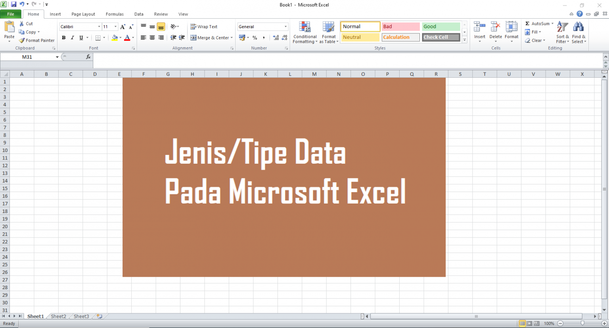The width and height of the screenshot is (609, 328).
Task: Open the File menu
Action: point(11,14)
